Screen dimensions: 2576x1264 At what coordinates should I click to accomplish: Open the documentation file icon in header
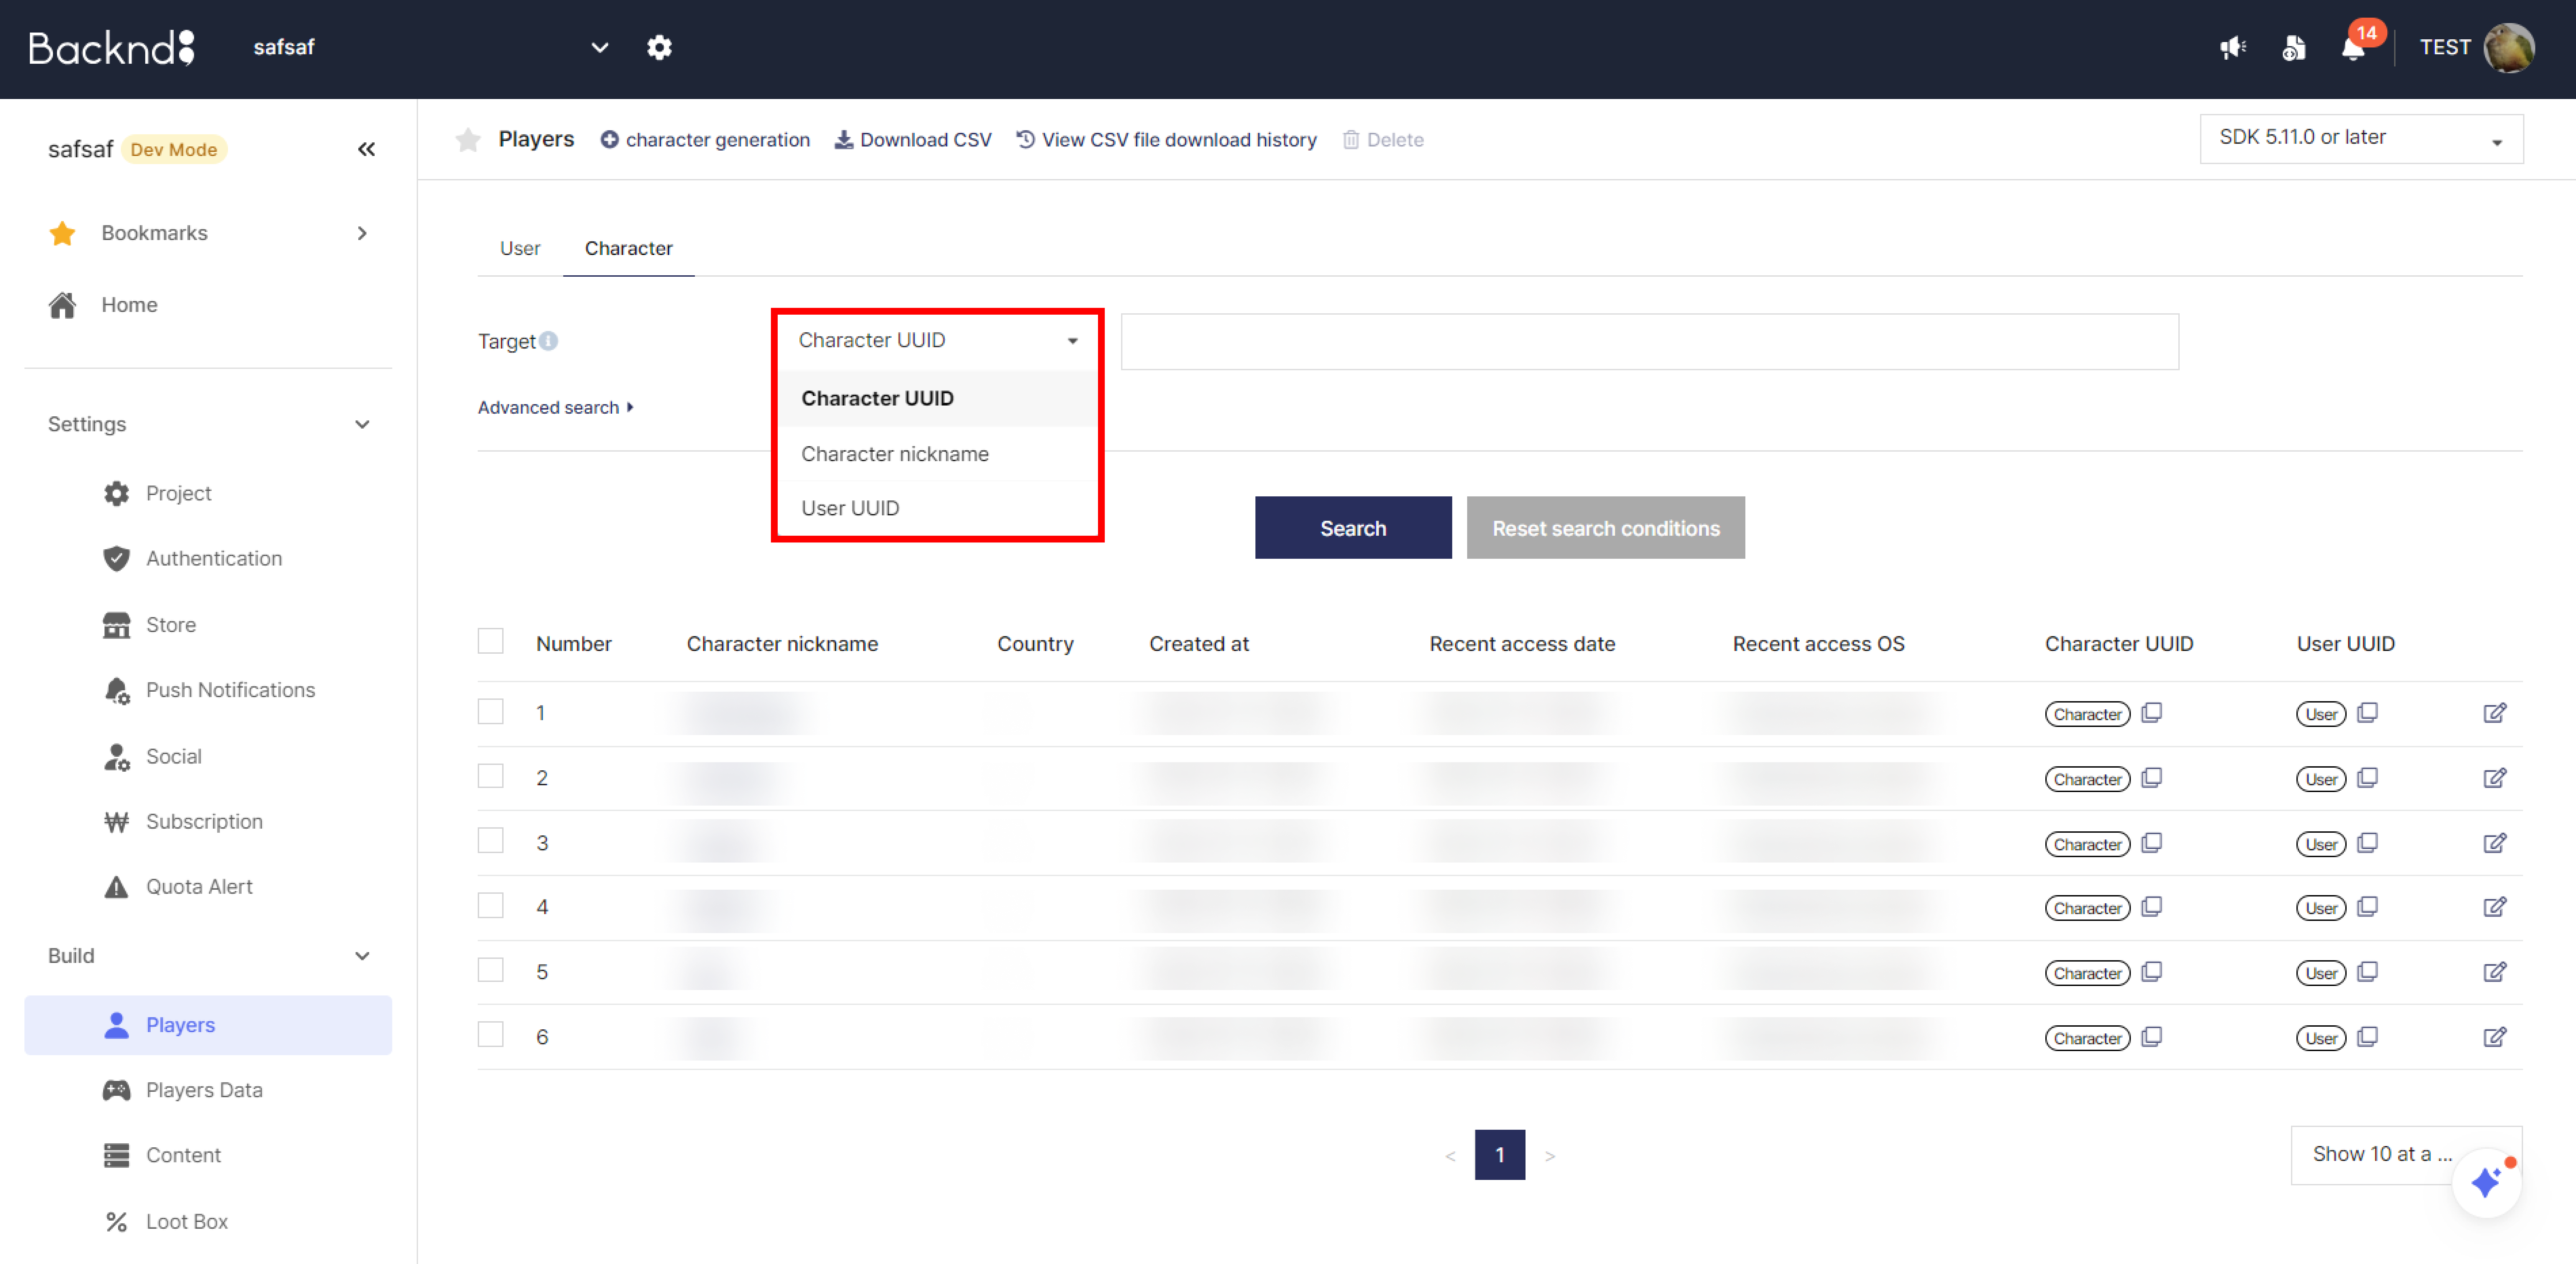coord(2294,47)
